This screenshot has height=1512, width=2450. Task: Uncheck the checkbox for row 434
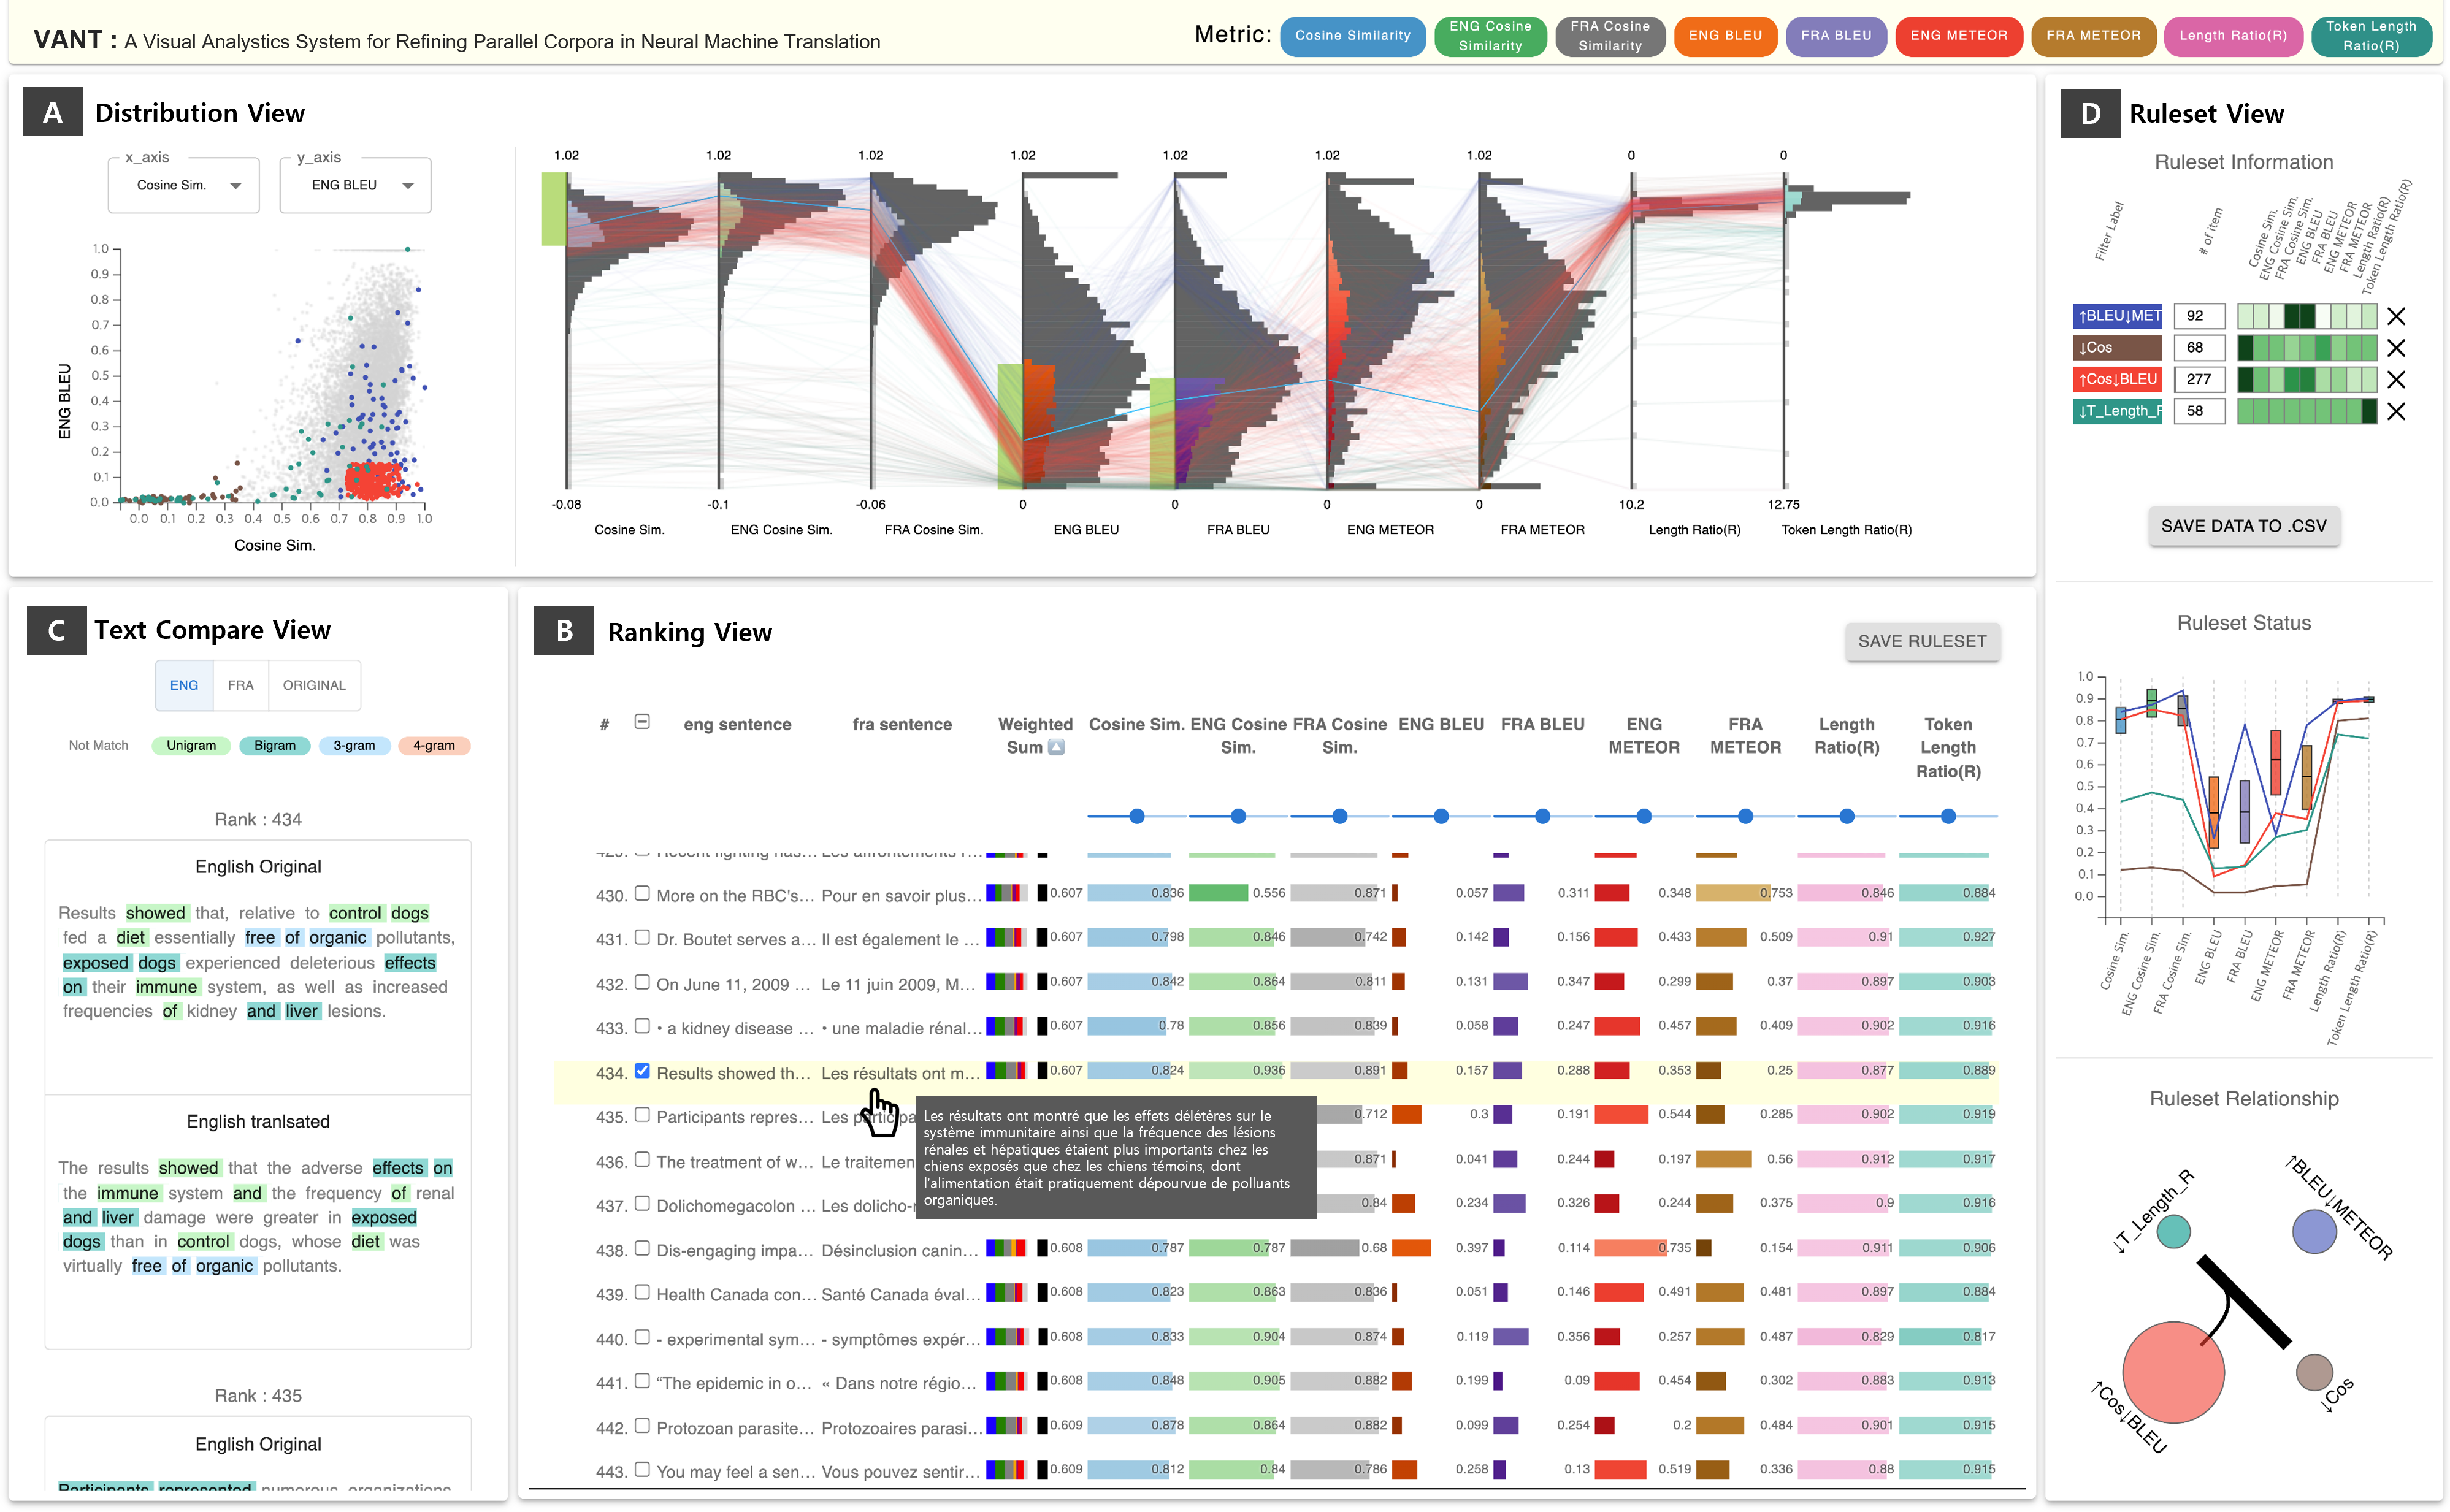[x=642, y=1070]
